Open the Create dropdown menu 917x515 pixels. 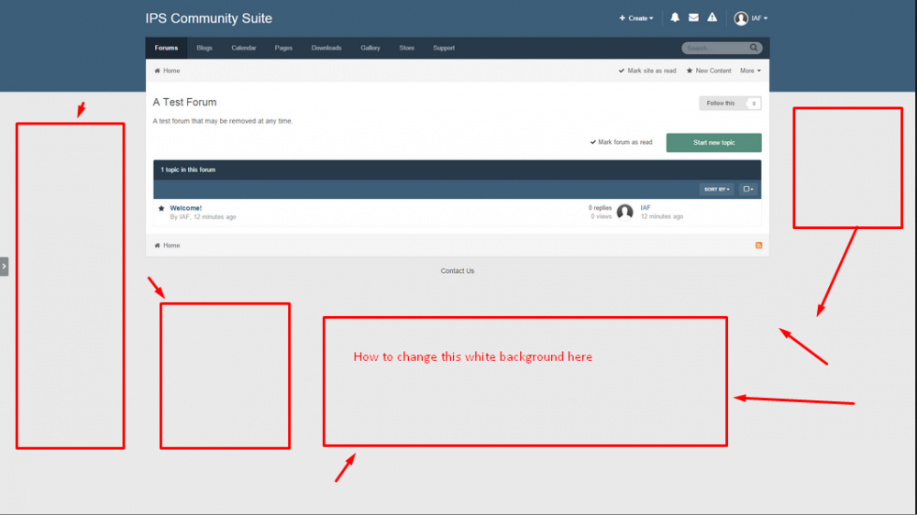pos(636,18)
